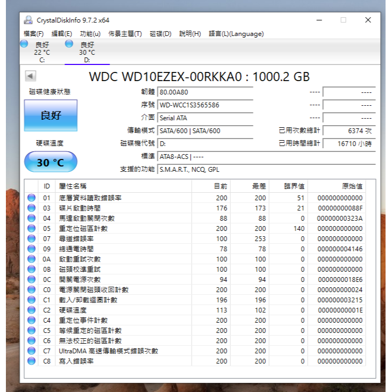Click the firmware field 80.00A80

click(x=205, y=92)
